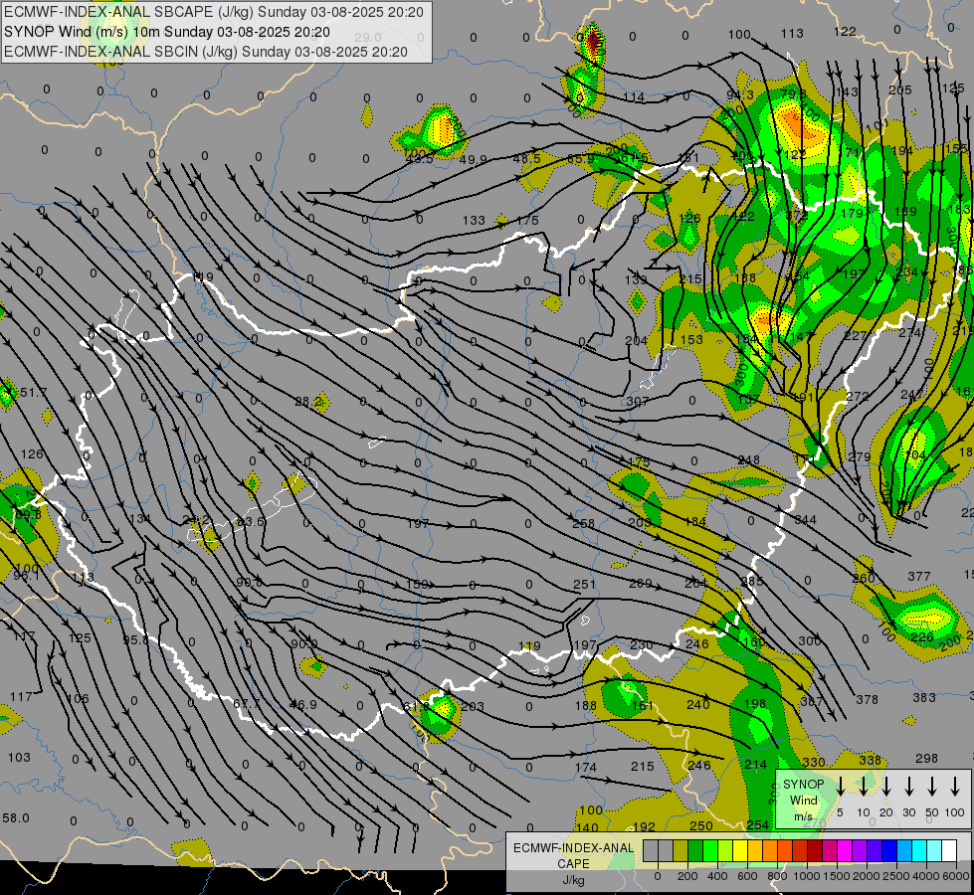Click the colorbar tick label '800'

(x=777, y=876)
